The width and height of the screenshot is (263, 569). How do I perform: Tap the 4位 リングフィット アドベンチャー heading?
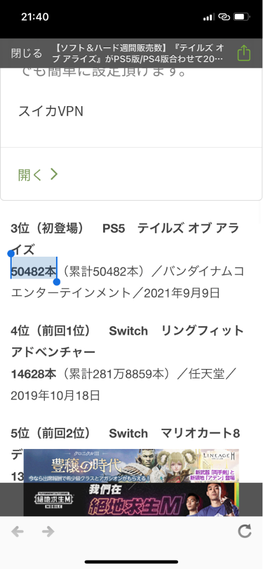(x=128, y=342)
